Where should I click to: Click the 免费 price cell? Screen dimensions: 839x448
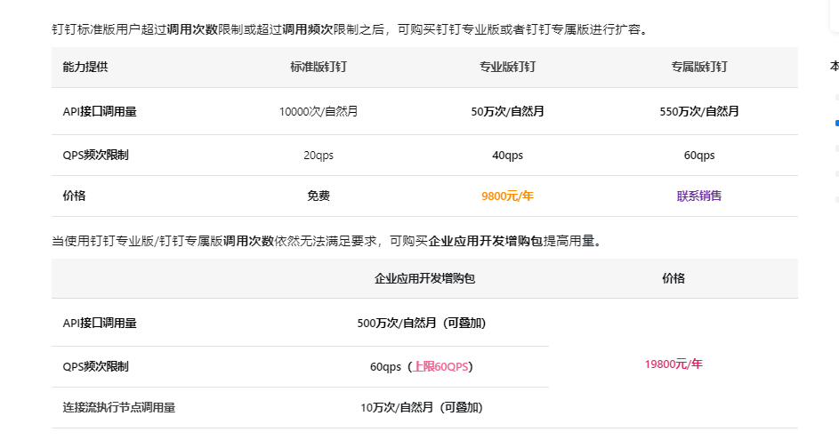pyautogui.click(x=318, y=196)
